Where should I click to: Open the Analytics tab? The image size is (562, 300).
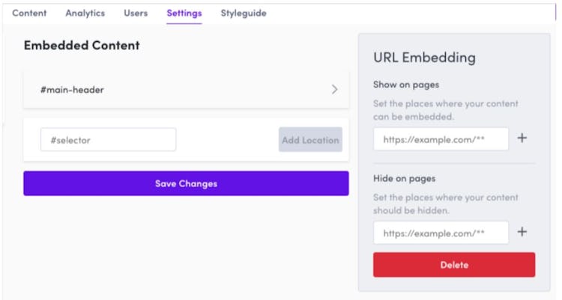tap(85, 13)
